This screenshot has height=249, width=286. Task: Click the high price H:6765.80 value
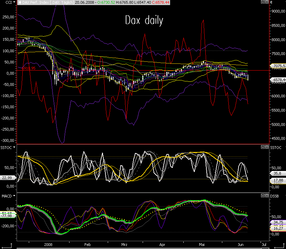[125, 2]
